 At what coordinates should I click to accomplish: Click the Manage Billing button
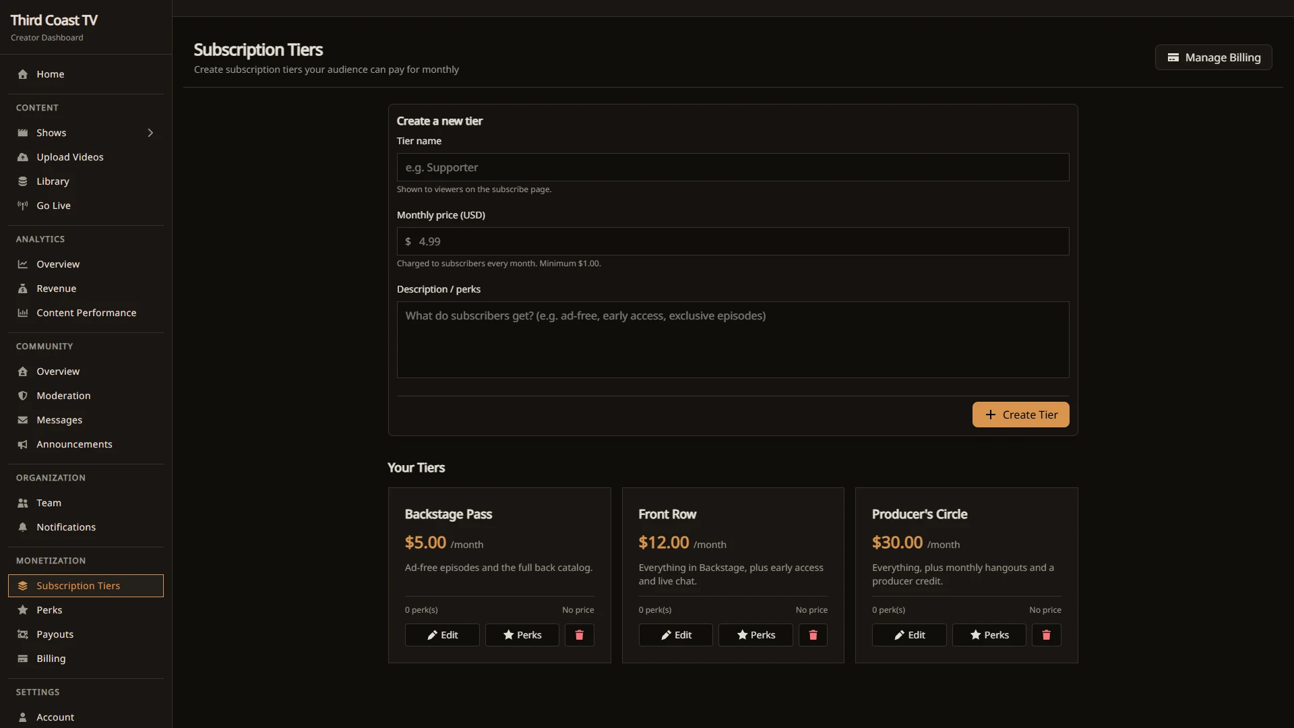click(x=1213, y=57)
